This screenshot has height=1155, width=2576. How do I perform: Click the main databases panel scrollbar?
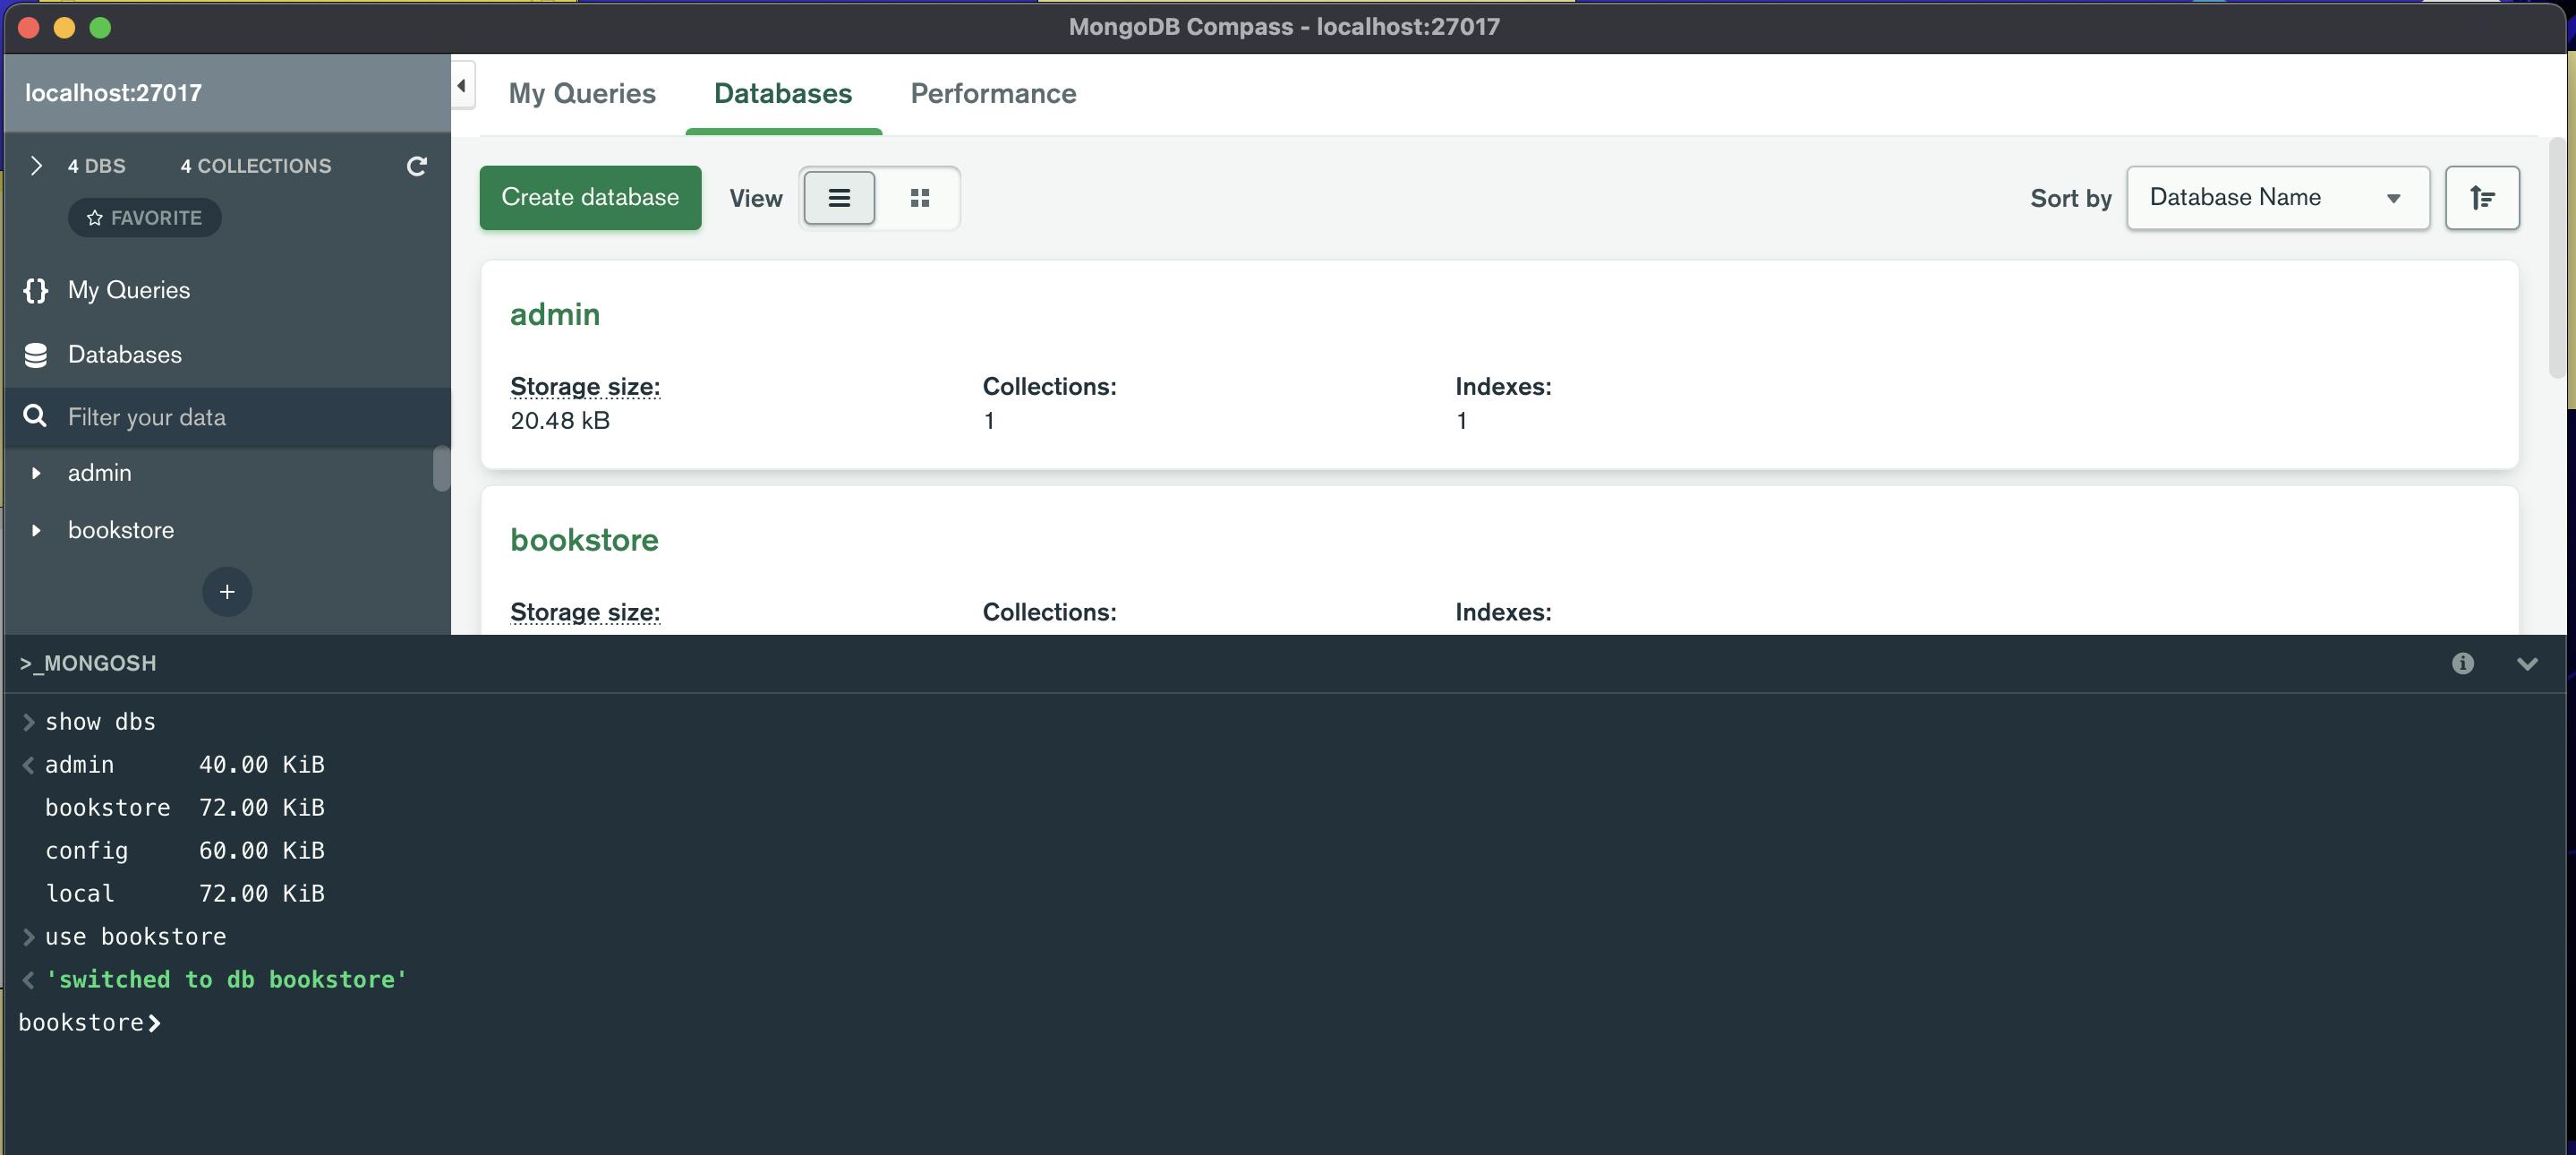tap(2557, 258)
